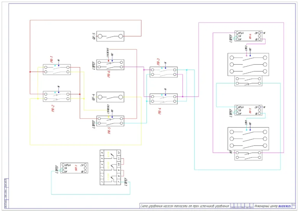Select the PR-4 relay contact block
Image resolution: width=299 pixels, height=212 pixels.
pyautogui.click(x=164, y=99)
